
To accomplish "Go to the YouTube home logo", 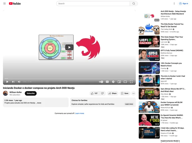I will coord(15,4).
